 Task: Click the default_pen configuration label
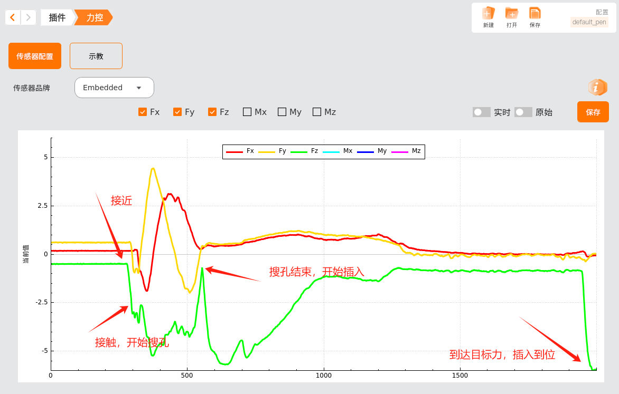[x=589, y=22]
